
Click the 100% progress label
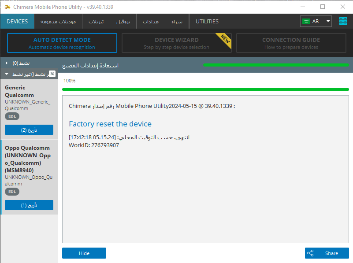69,81
